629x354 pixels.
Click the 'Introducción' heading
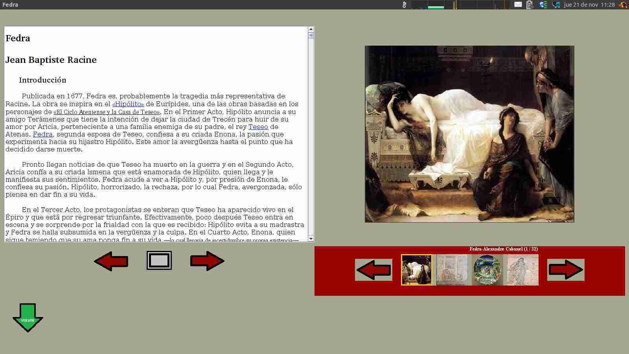(x=42, y=80)
